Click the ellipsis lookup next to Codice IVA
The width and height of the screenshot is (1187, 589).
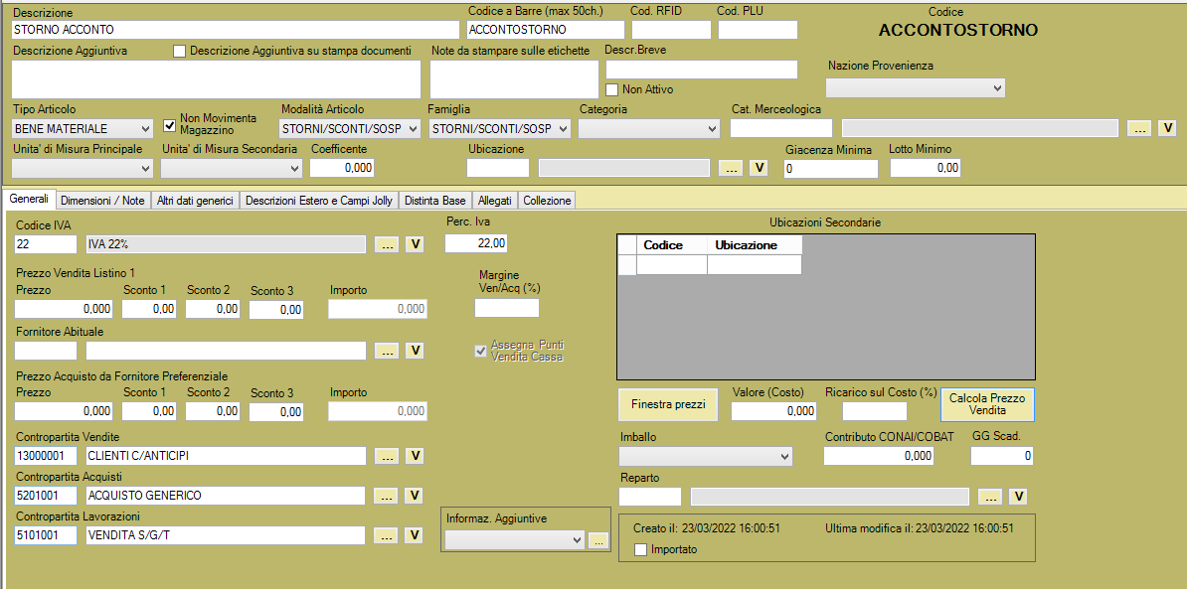(386, 244)
